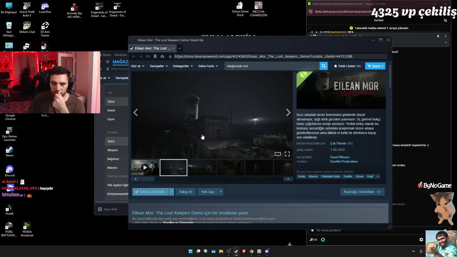Viewport: 457px width, 257px height.
Task: Toggle the İstek Listesinde wishlist checkbox button
Action: click(150, 192)
